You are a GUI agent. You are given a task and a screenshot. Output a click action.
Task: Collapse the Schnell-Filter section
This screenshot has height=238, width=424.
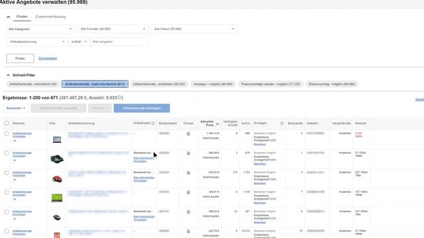(8, 75)
